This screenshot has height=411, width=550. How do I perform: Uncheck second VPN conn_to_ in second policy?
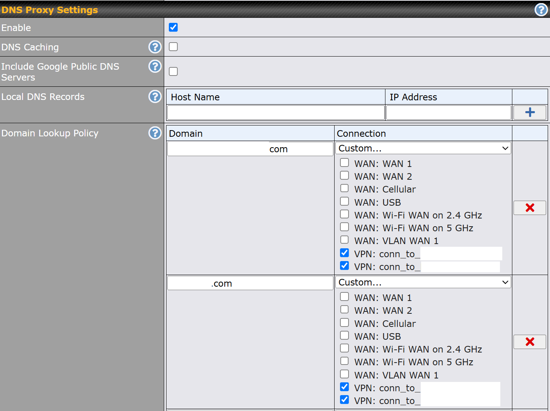coord(344,399)
